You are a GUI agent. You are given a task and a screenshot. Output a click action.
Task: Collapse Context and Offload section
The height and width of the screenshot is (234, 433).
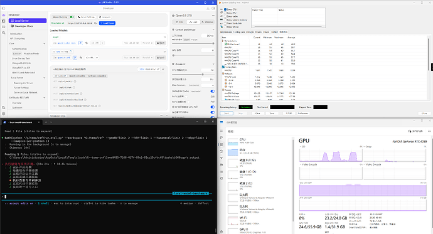pos(213,30)
